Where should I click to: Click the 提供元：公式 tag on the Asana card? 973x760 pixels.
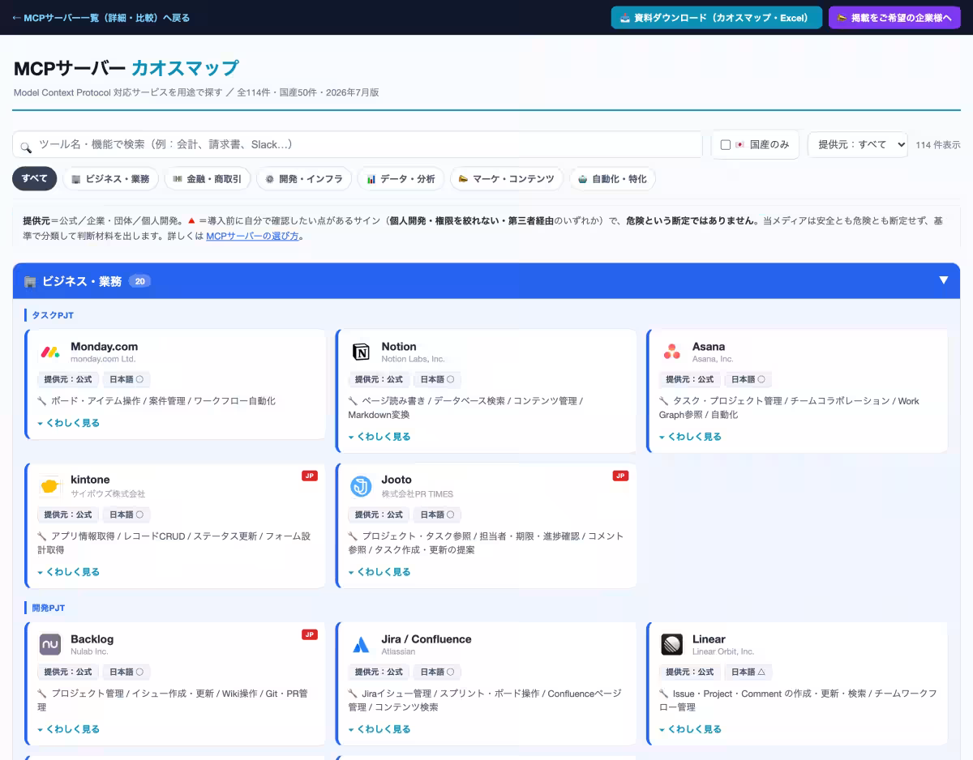(x=690, y=379)
